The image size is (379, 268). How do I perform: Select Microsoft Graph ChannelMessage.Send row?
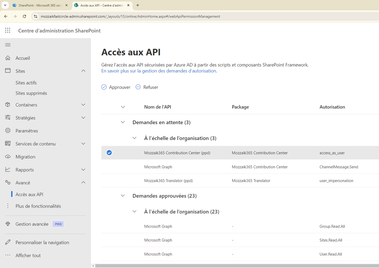(x=240, y=167)
